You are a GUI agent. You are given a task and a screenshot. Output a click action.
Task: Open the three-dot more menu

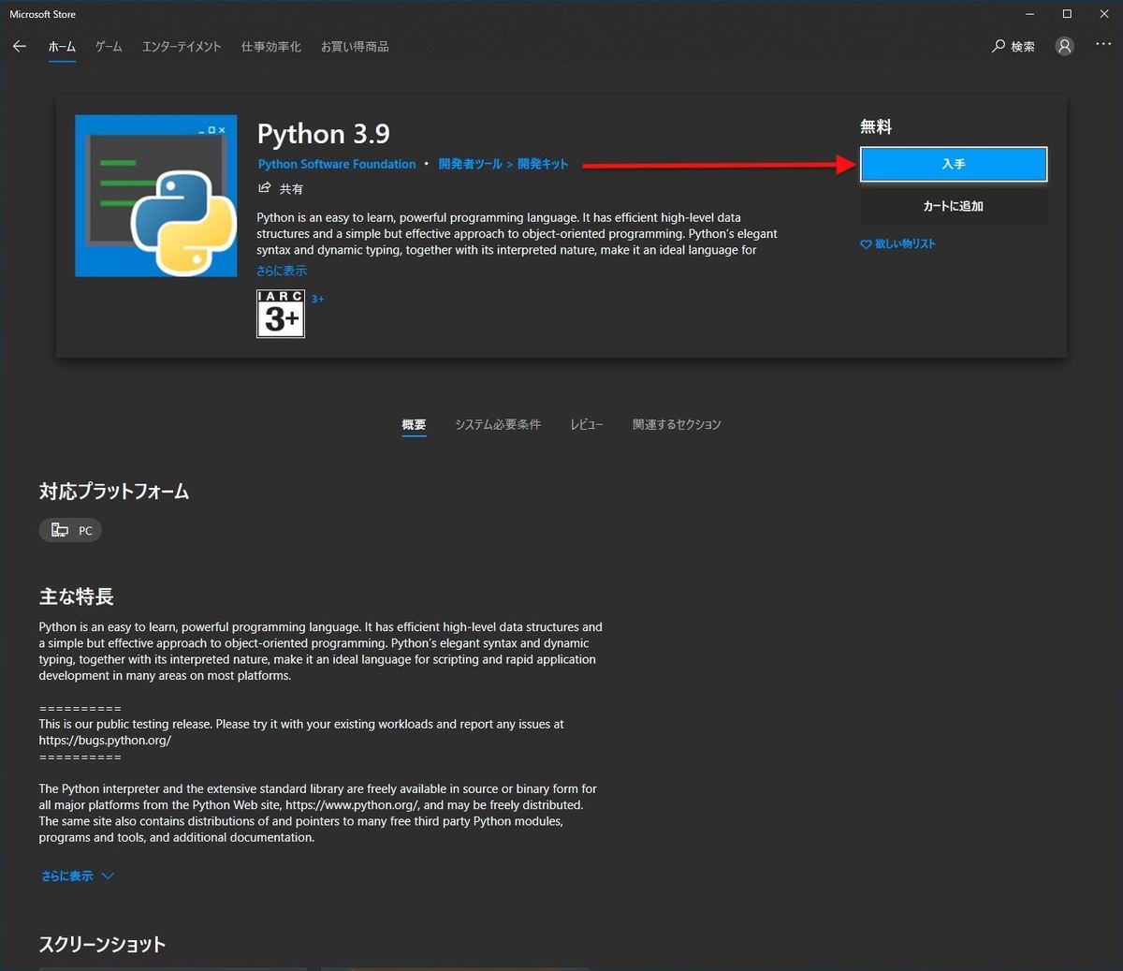click(1103, 44)
